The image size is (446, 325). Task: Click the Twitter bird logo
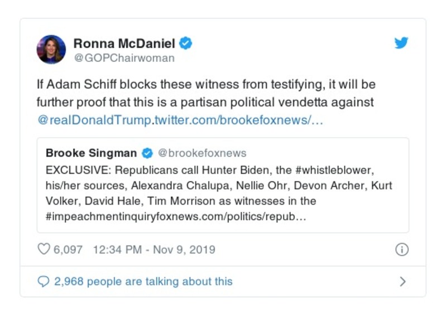(401, 43)
